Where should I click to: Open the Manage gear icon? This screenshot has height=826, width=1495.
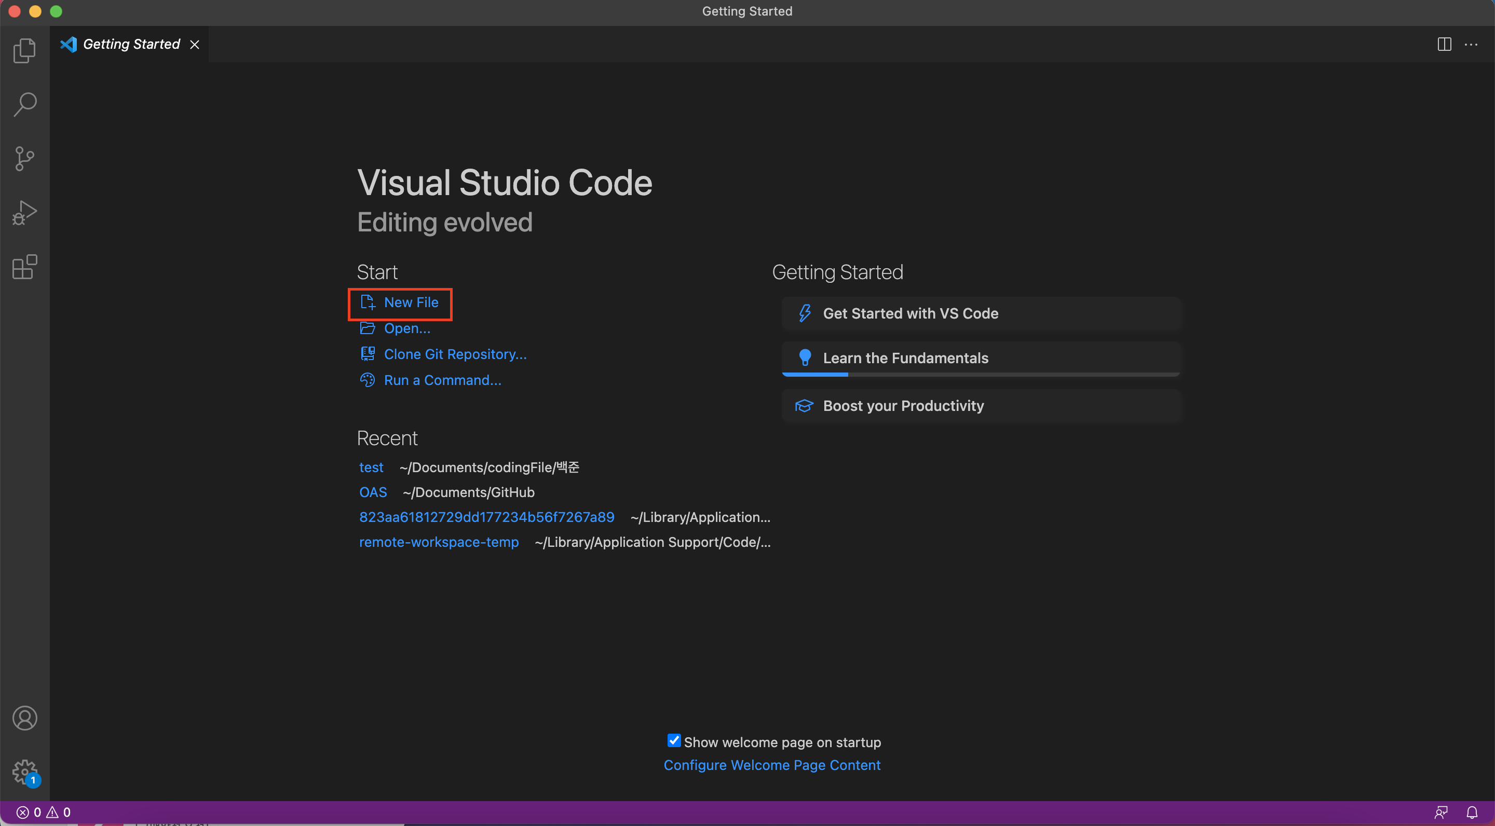coord(24,772)
